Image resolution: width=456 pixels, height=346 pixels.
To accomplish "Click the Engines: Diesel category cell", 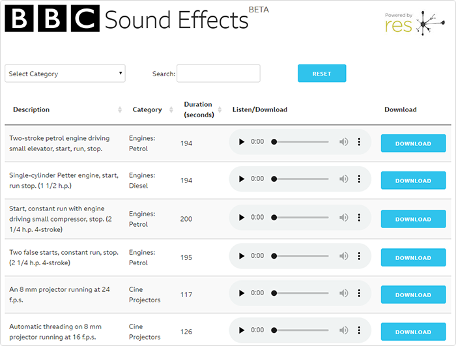I will (142, 180).
